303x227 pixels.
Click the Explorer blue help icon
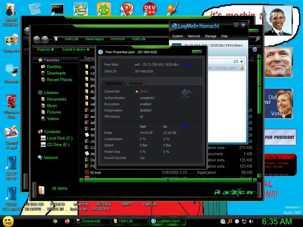(x=255, y=49)
